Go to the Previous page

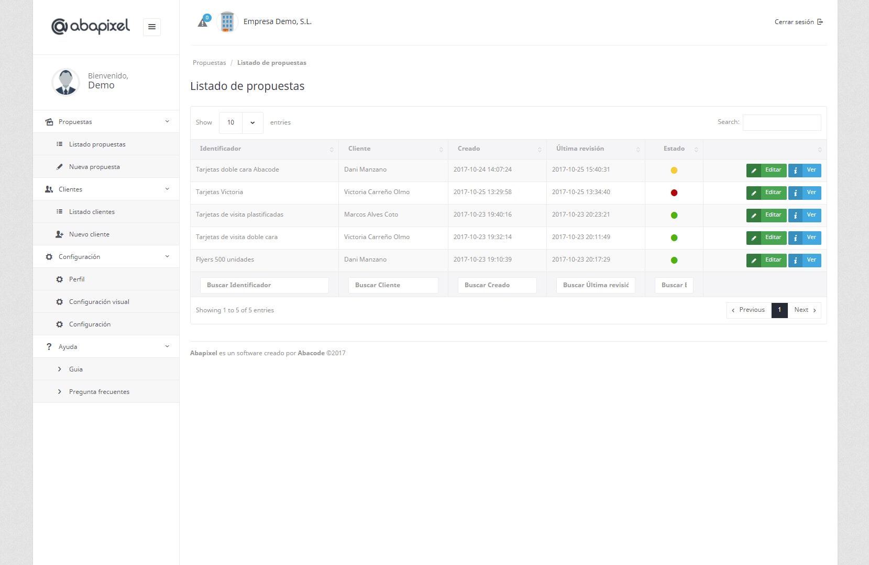(749, 310)
